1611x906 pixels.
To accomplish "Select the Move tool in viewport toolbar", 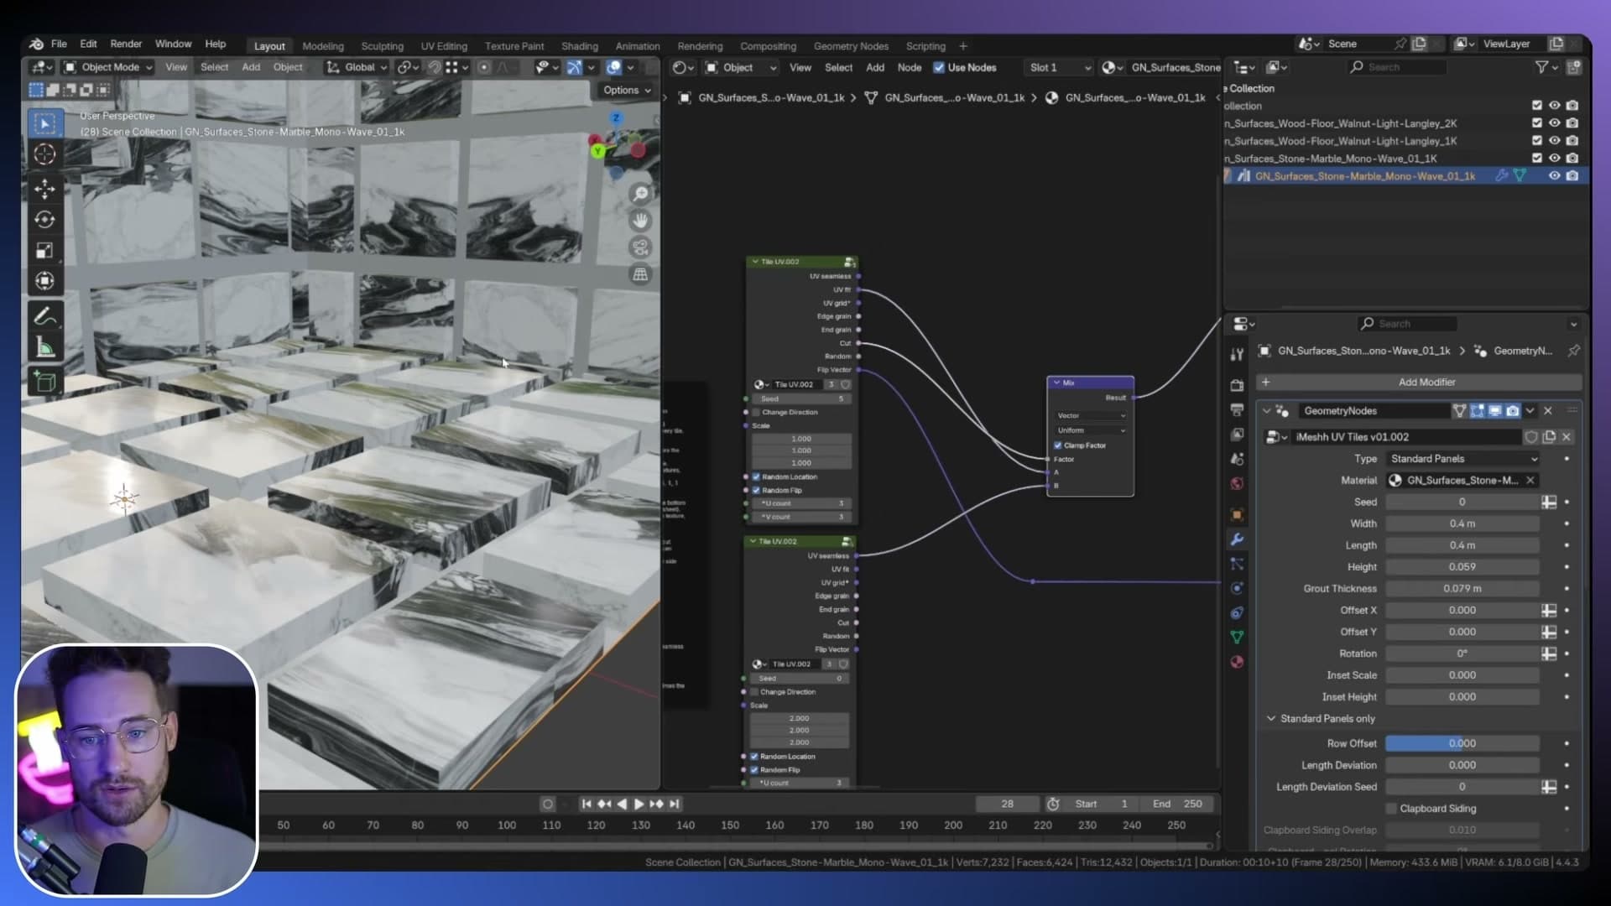I will [x=44, y=189].
